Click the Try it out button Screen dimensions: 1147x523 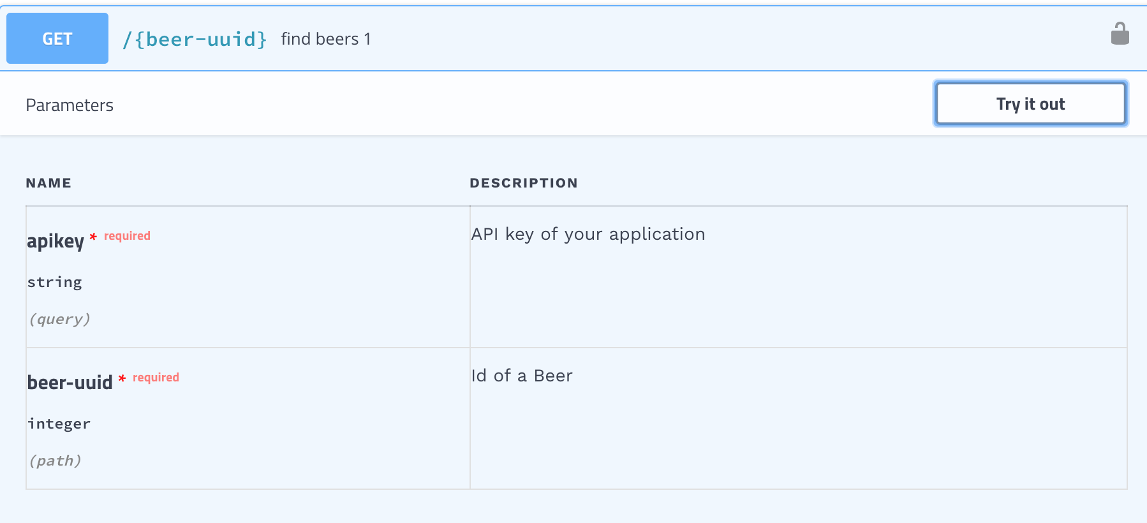coord(1030,103)
